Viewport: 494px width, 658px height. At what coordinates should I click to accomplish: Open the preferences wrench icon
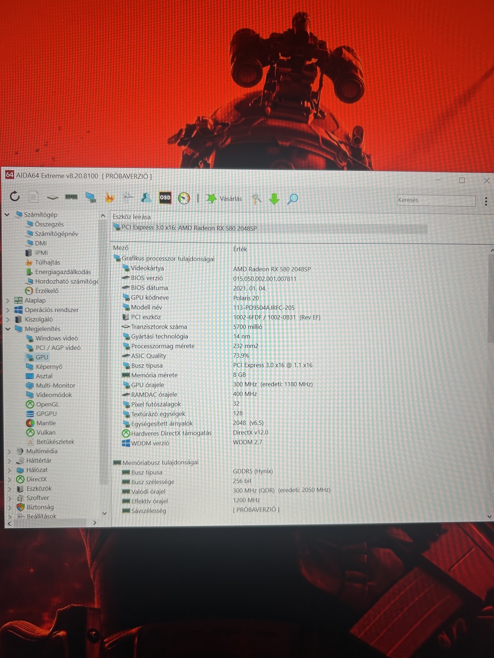pos(256,199)
